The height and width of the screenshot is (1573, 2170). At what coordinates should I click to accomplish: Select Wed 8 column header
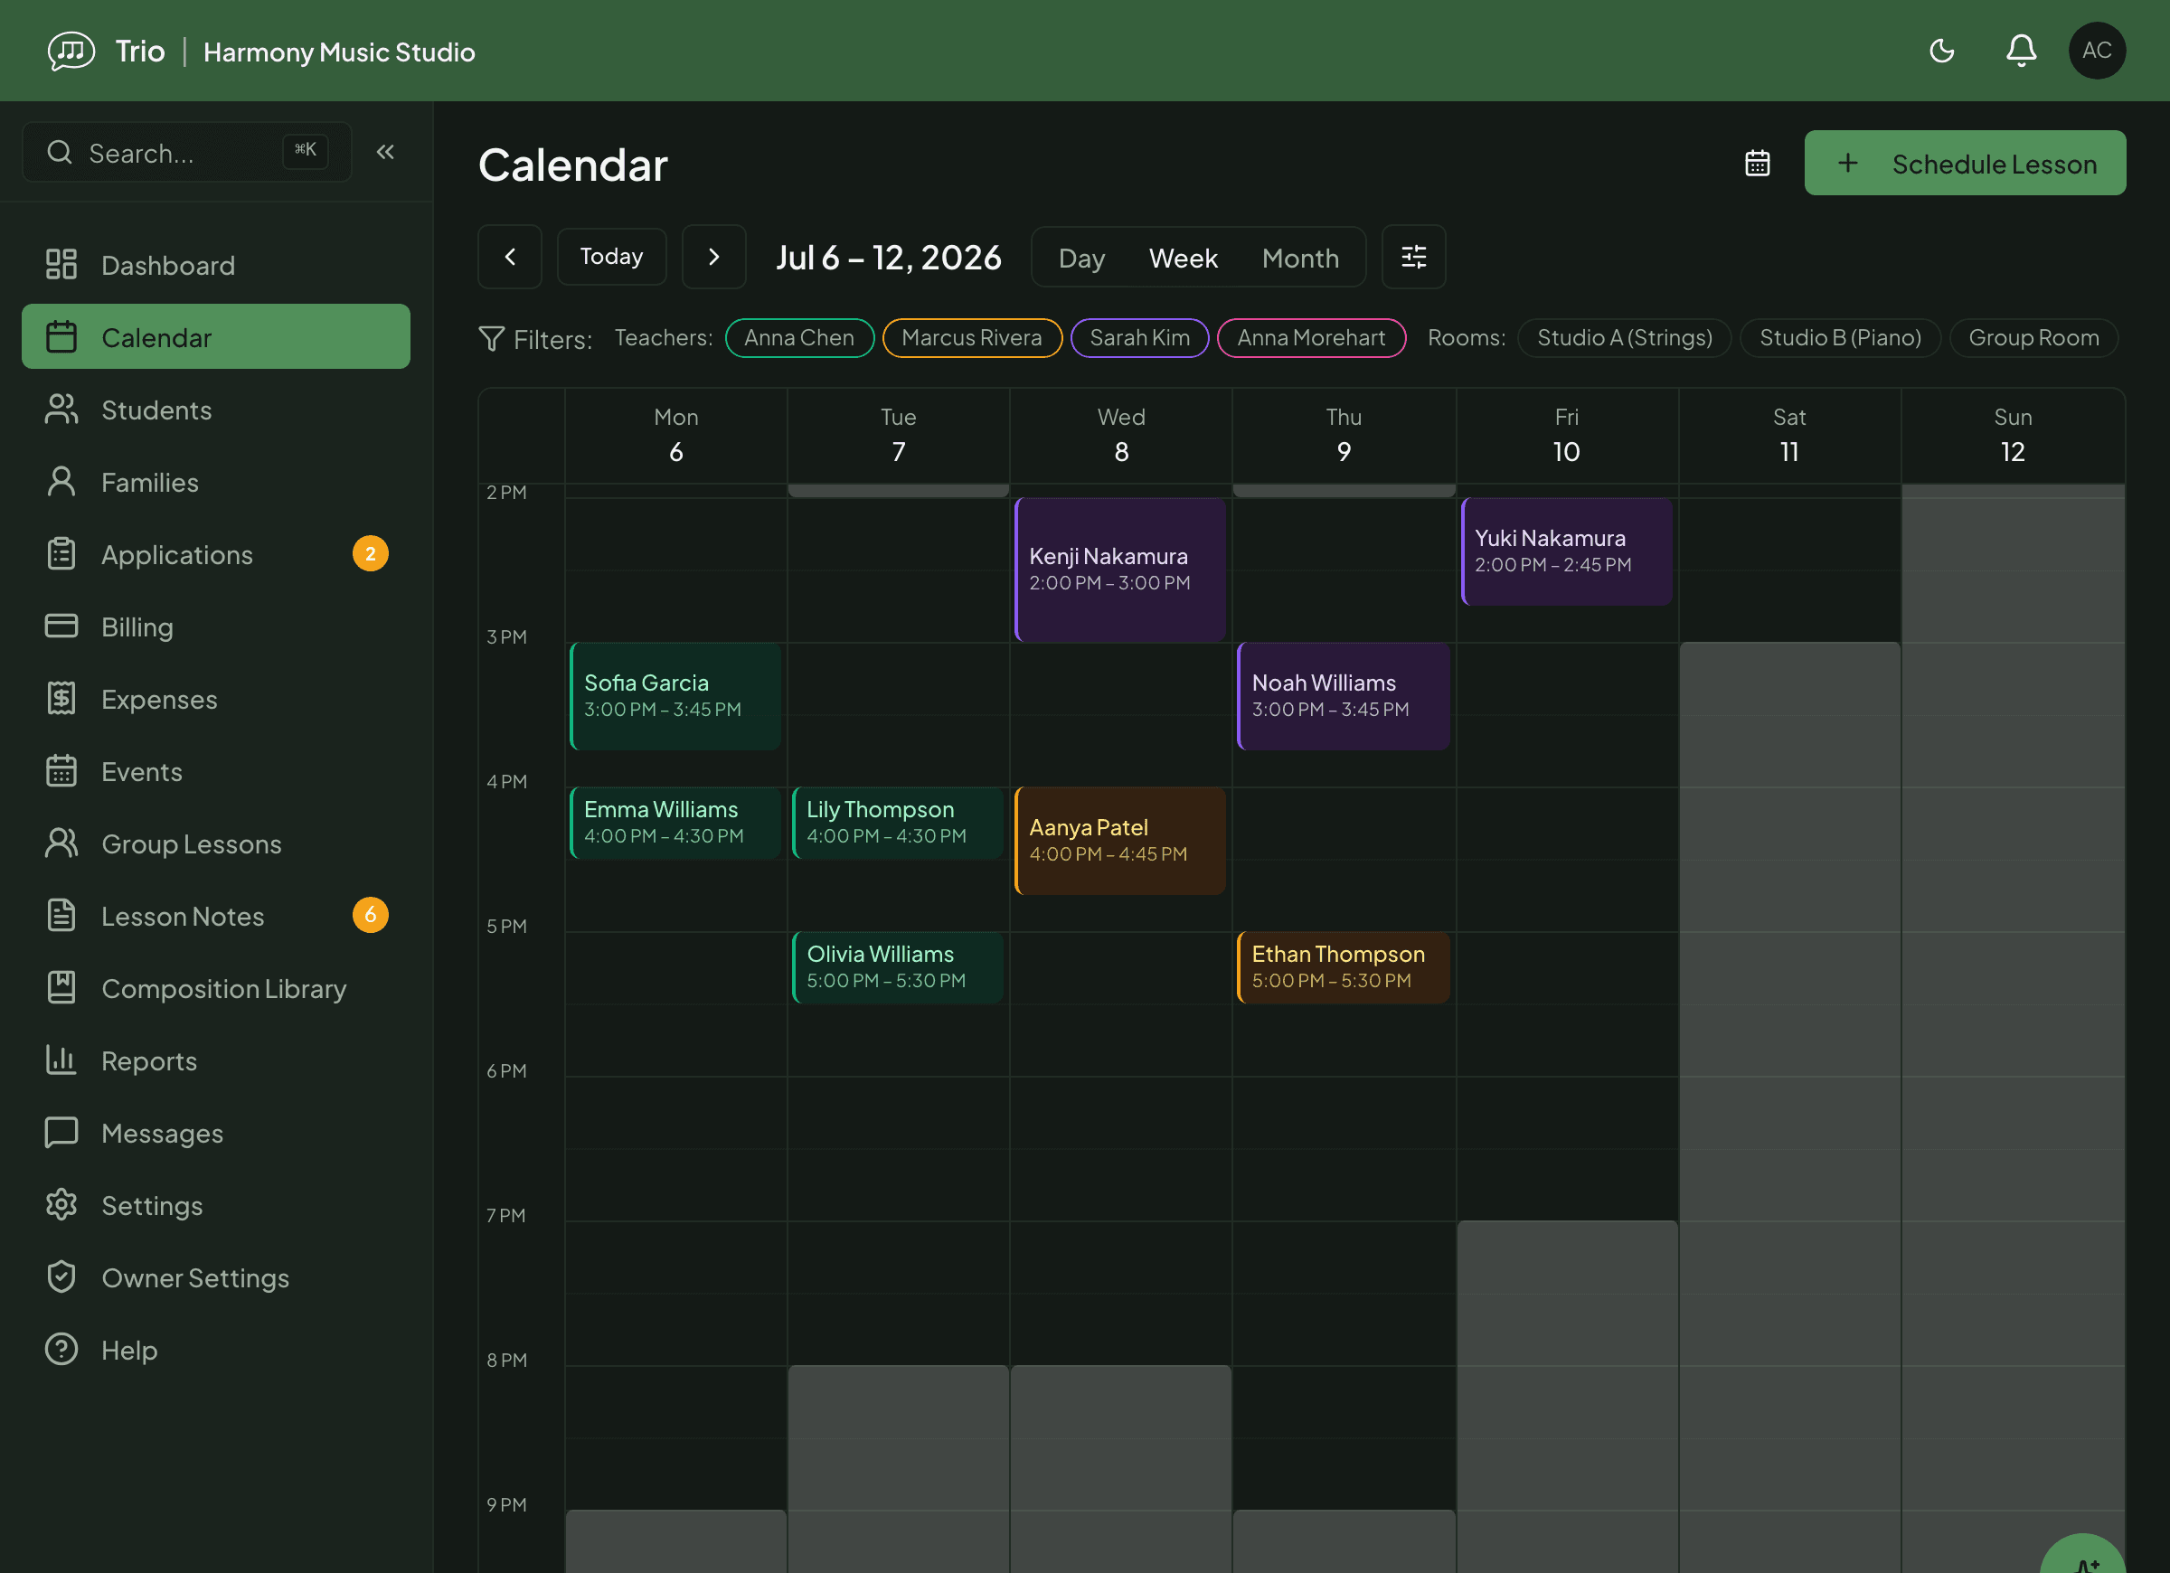click(x=1121, y=436)
